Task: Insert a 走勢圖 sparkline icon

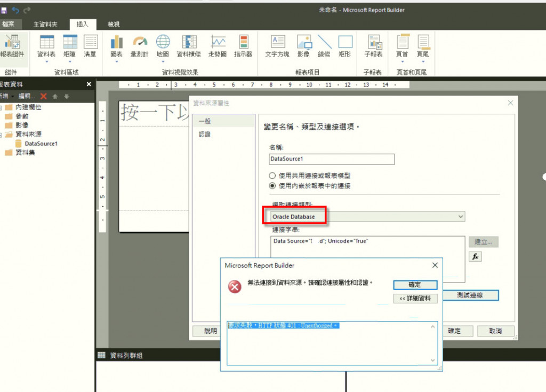Action: [218, 42]
